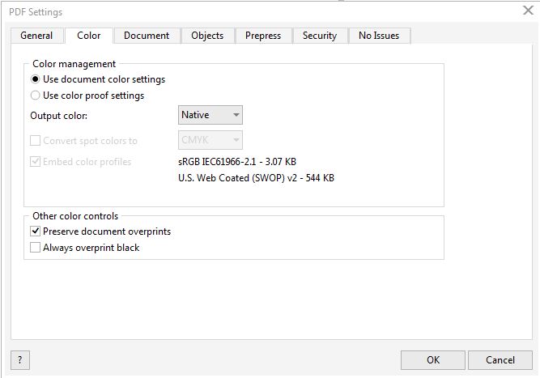The image size is (540, 378).
Task: Expand the CMYK spot colors dropdown
Action: [210, 140]
